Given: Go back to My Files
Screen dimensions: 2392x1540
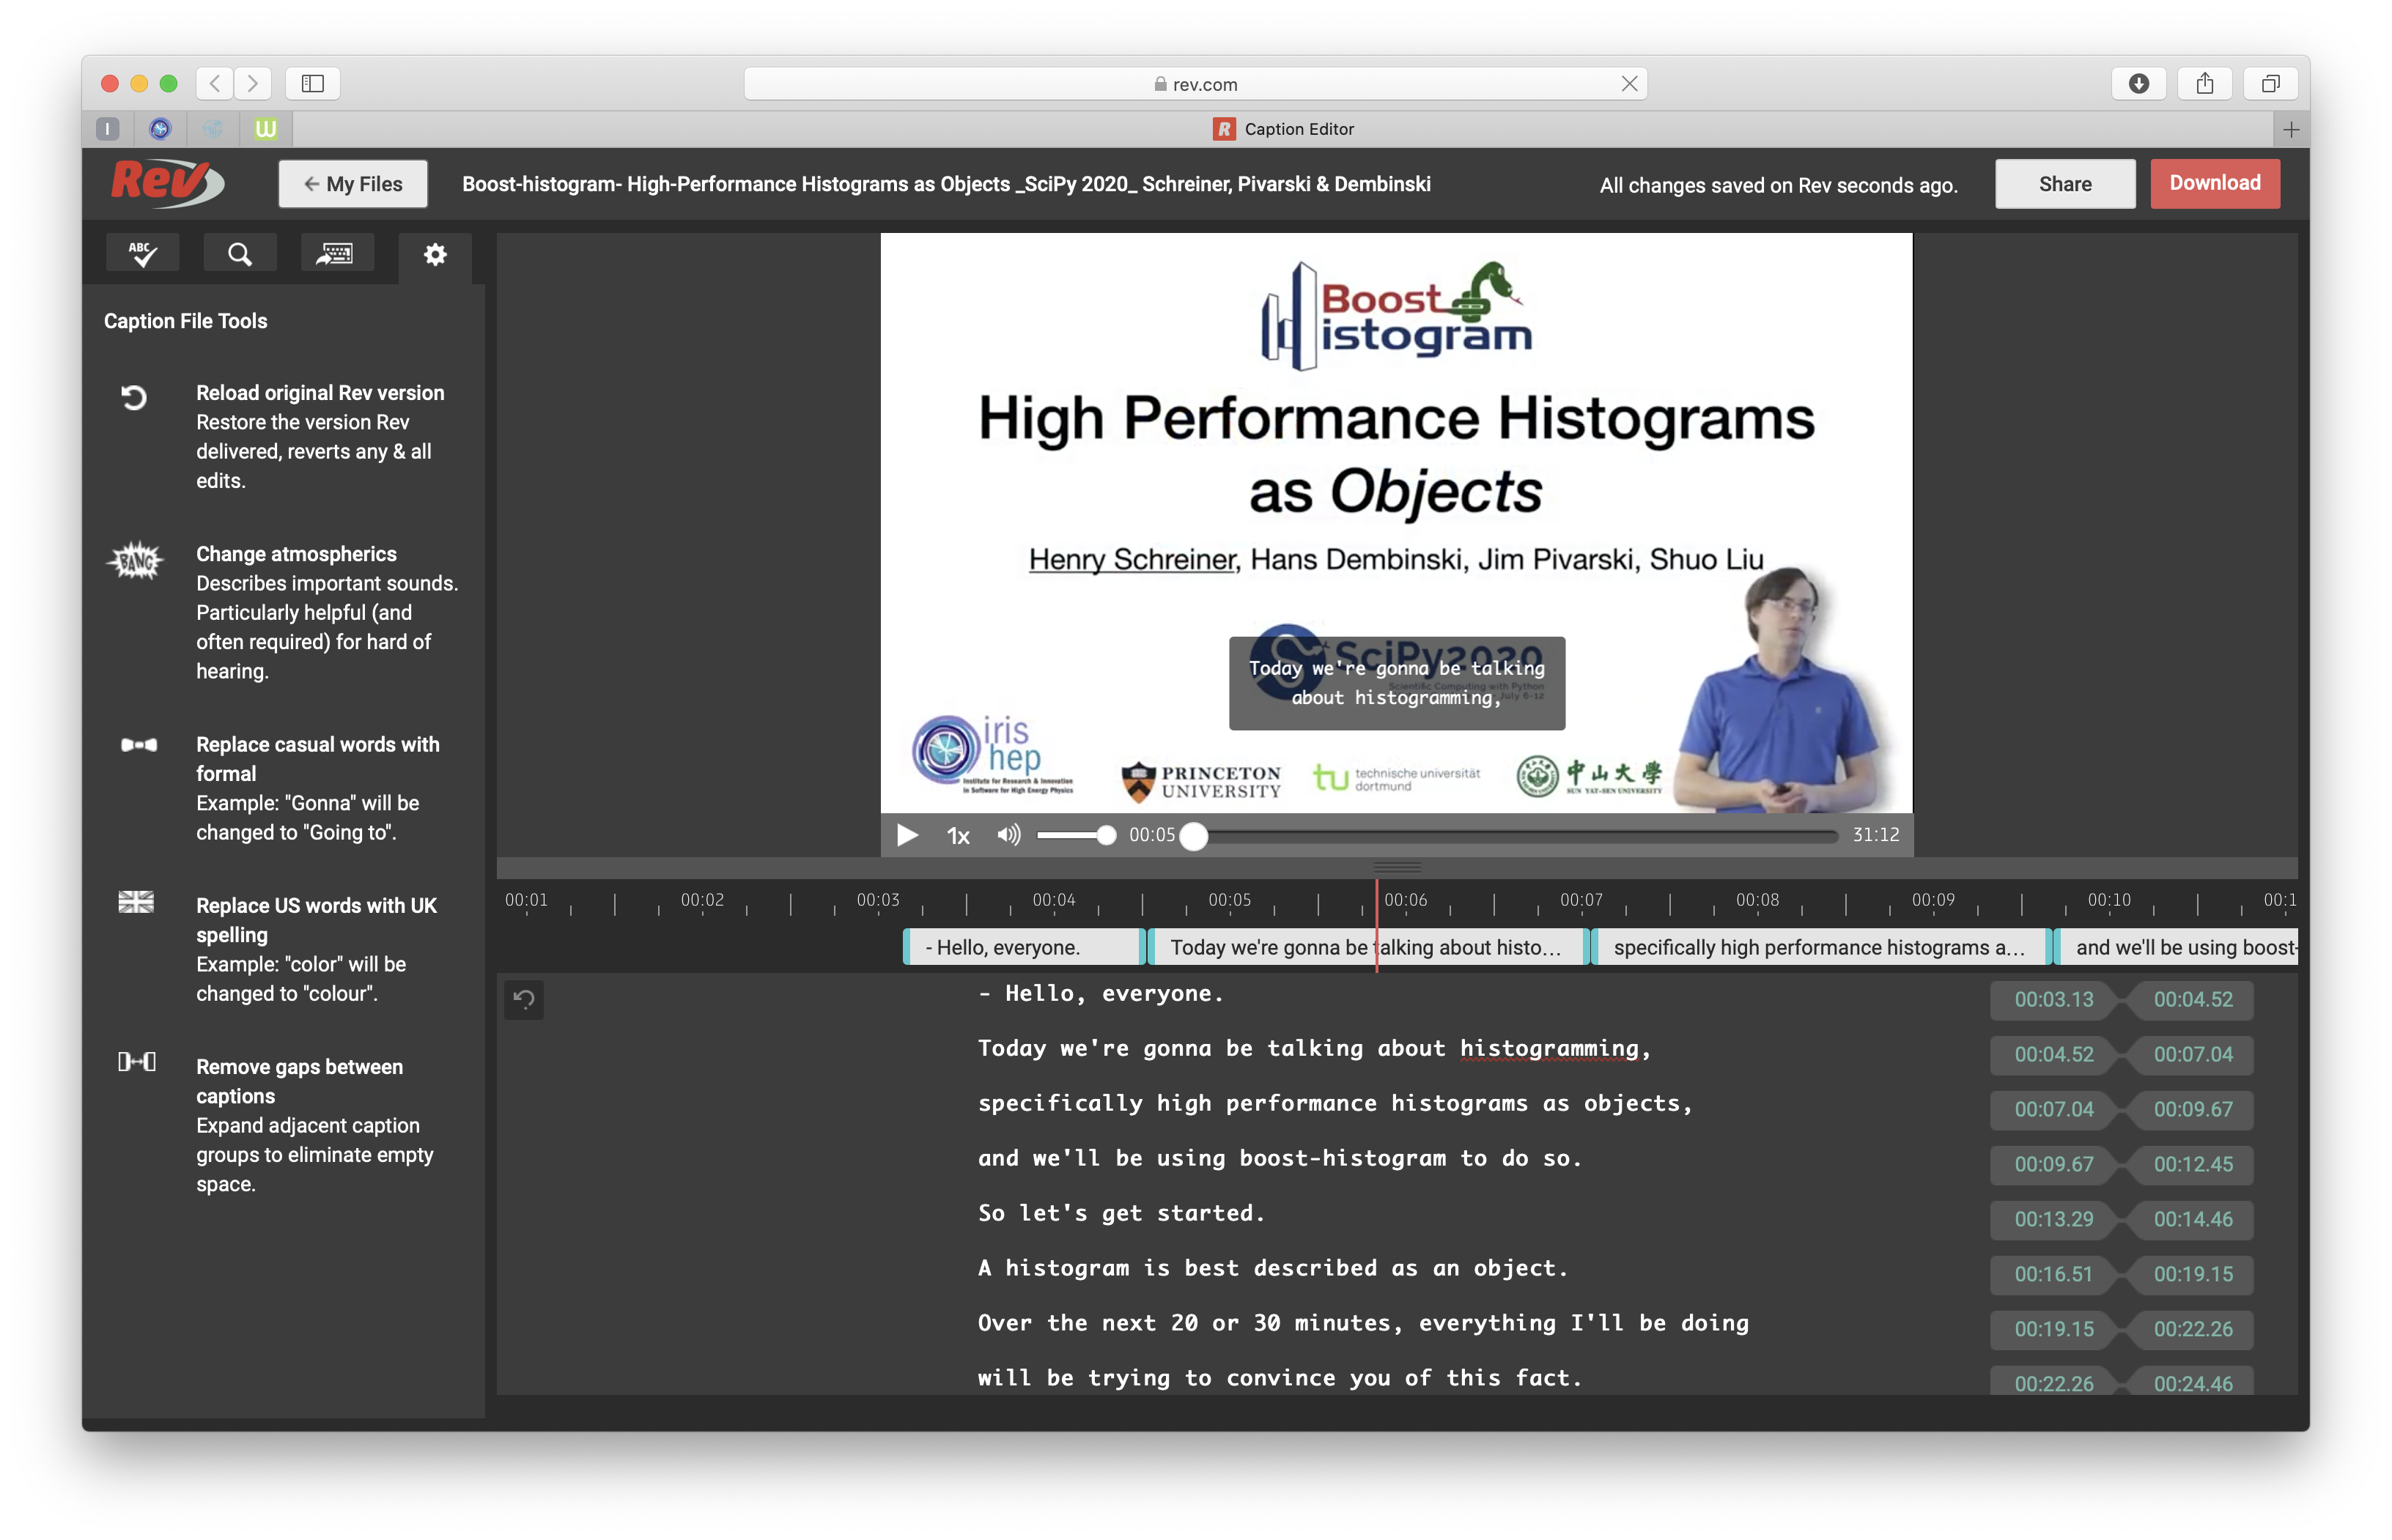Looking at the screenshot, I should tap(353, 184).
